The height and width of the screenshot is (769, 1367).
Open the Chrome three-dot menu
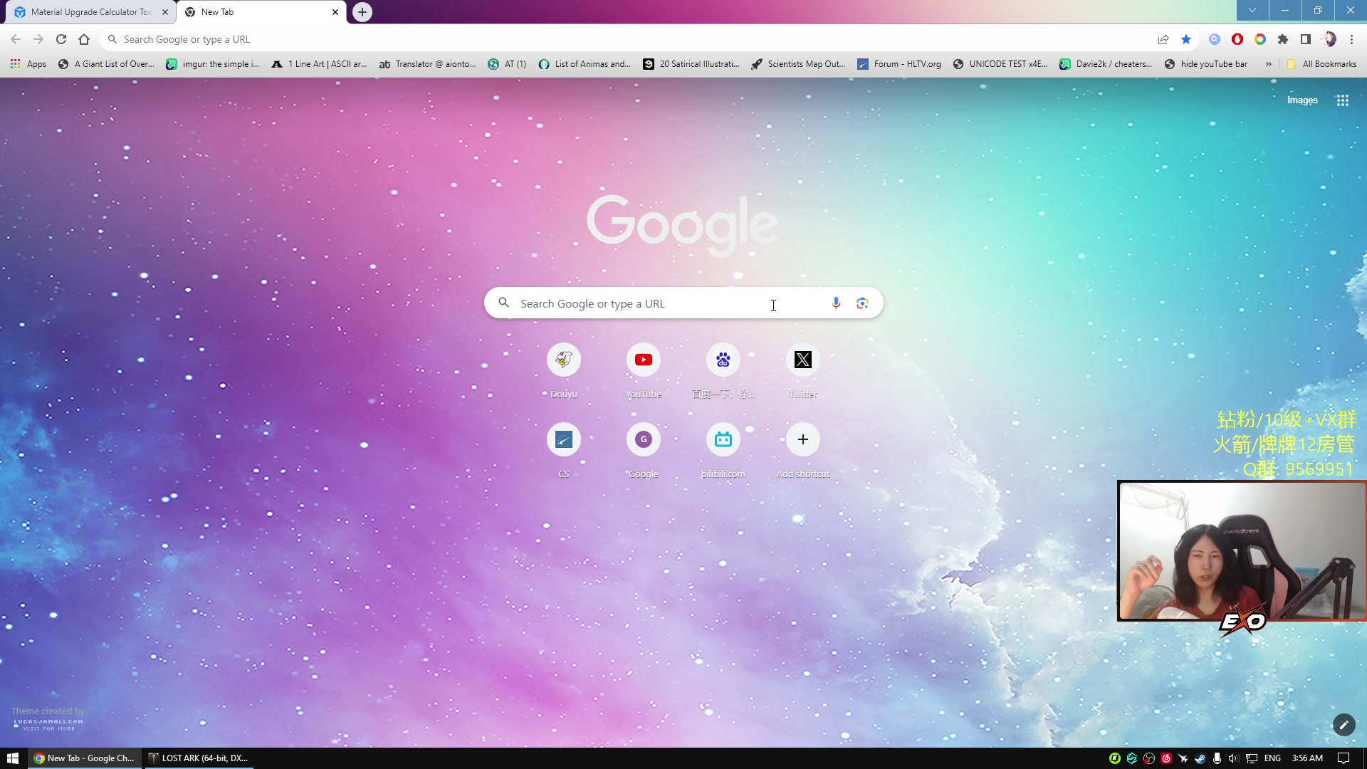tap(1351, 40)
